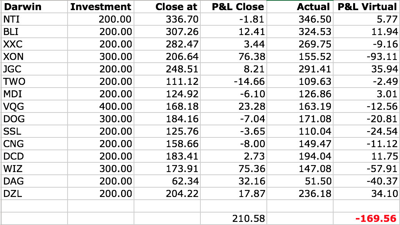The height and width of the screenshot is (225, 400).
Task: Select XON's P&L Close value 76.38
Action: coord(252,57)
